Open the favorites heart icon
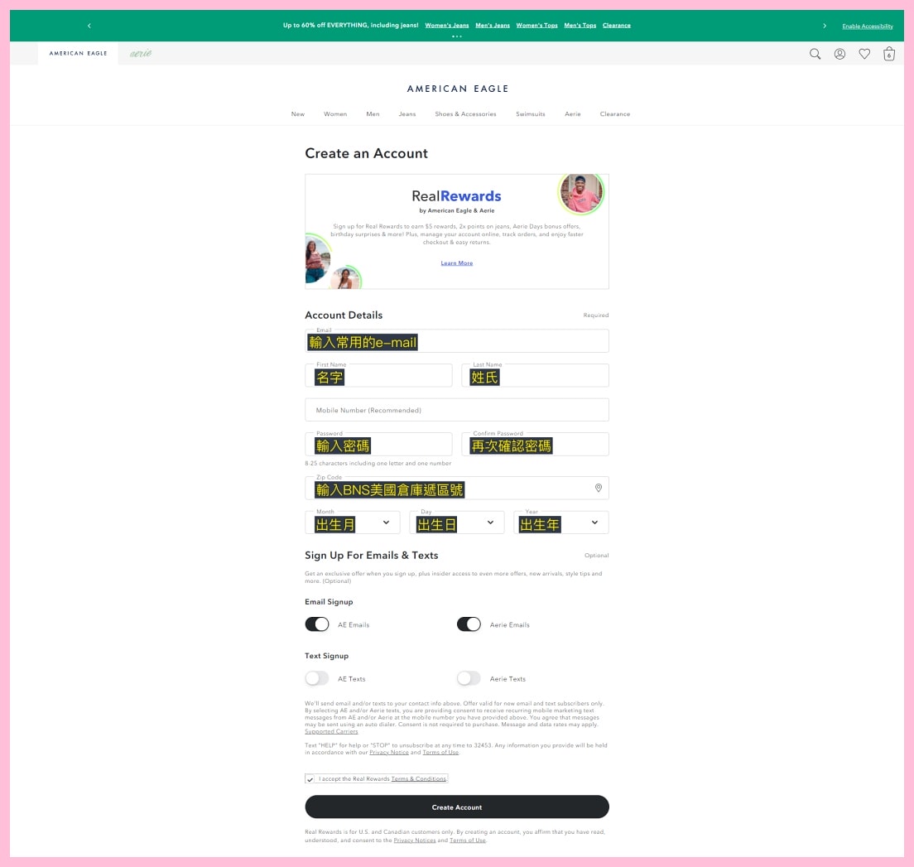Screen dimensions: 914x867 [864, 54]
